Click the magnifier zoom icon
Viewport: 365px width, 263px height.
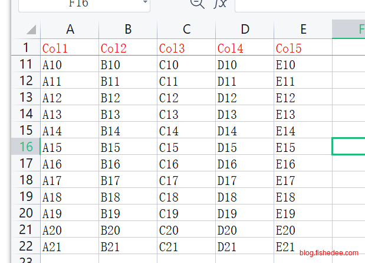point(197,4)
